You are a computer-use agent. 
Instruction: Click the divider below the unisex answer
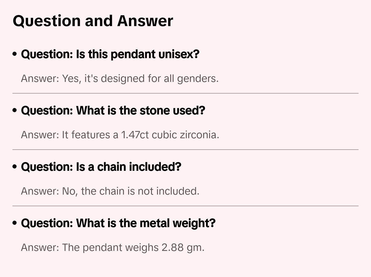(186, 93)
